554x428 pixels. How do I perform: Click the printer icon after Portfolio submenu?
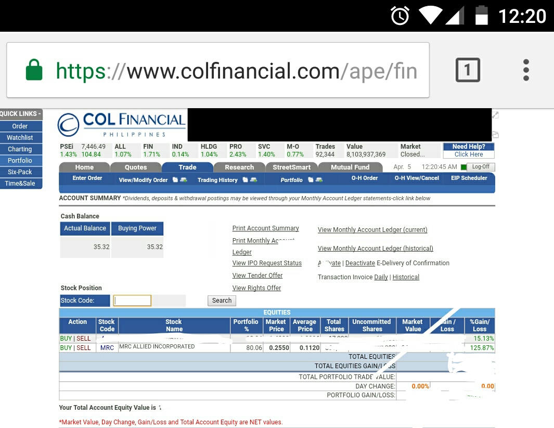(x=319, y=180)
